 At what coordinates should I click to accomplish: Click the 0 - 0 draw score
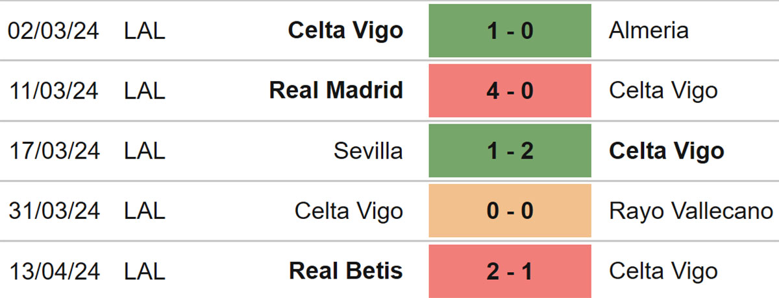click(x=510, y=211)
